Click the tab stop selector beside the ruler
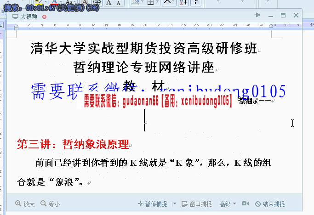The width and height of the screenshot is (314, 215). [x=2, y=25]
